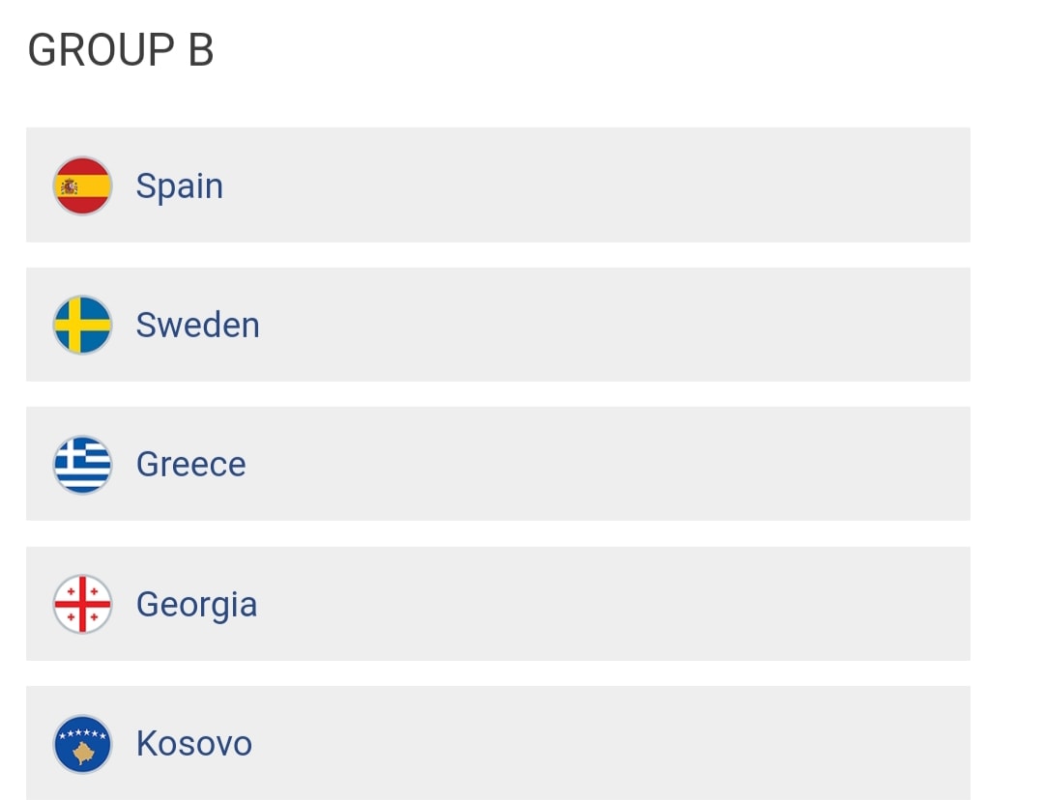Click the Georgia flag icon
This screenshot has height=800, width=1044.
[82, 604]
